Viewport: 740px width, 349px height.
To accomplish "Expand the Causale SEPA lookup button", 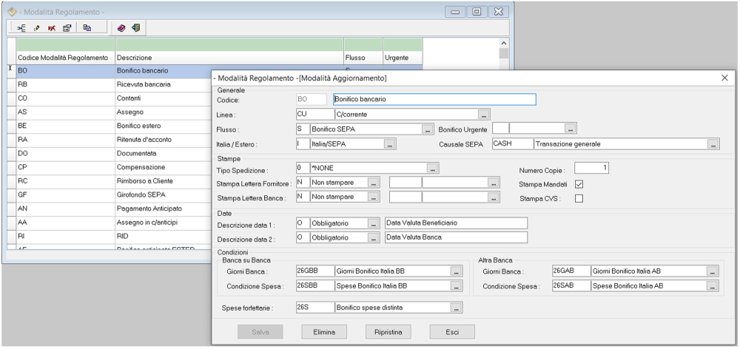I will (x=713, y=145).
